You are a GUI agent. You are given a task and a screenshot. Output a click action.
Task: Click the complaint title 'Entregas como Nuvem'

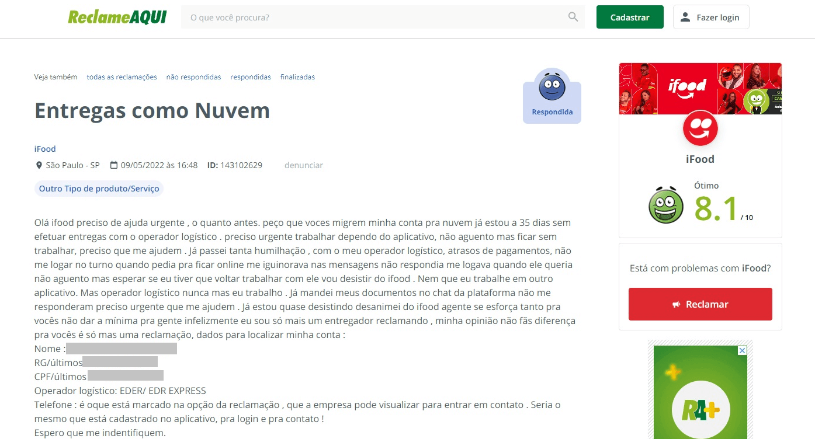tap(152, 110)
